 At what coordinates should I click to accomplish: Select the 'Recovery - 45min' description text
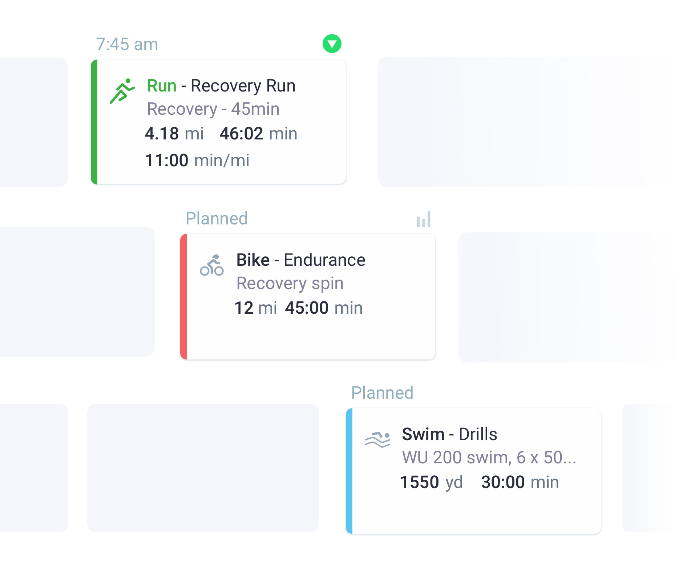(x=213, y=109)
